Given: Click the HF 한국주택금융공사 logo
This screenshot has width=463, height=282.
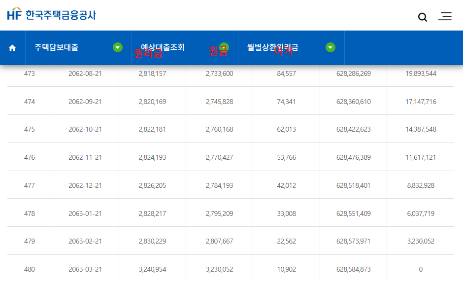Looking at the screenshot, I should [52, 14].
